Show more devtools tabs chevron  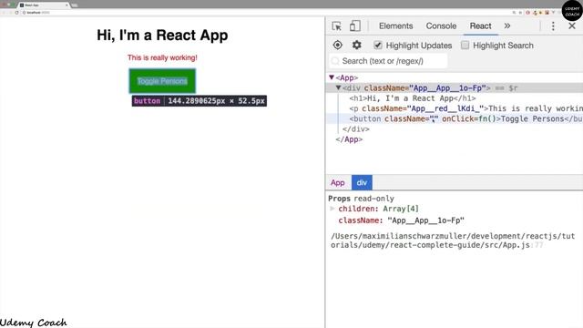coord(507,26)
